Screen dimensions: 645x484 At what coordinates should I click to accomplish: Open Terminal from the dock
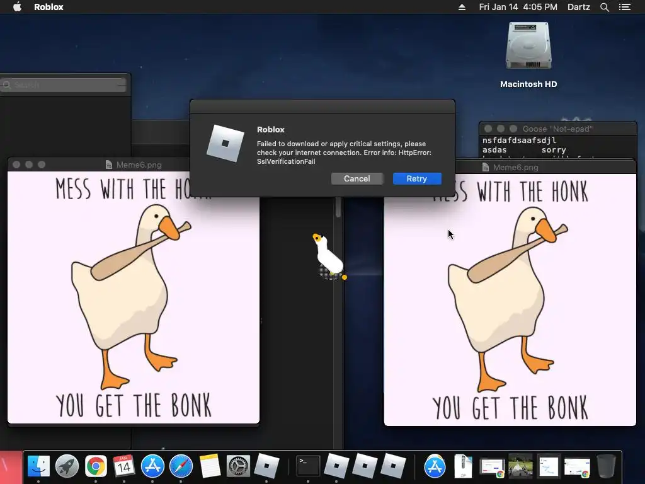click(308, 466)
